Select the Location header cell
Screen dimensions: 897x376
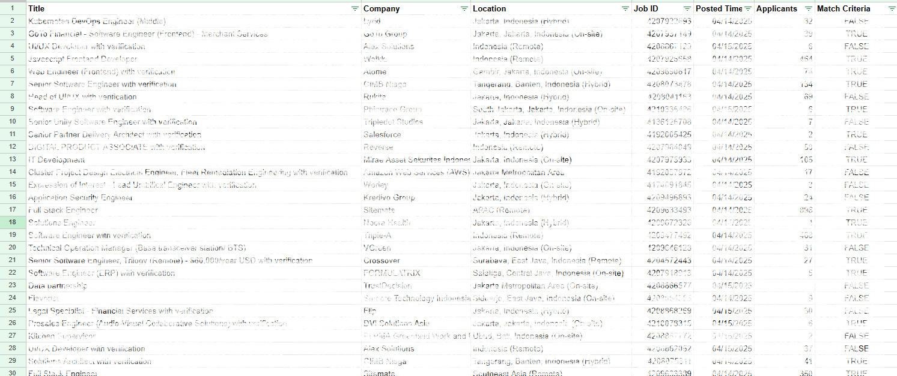tap(551, 9)
